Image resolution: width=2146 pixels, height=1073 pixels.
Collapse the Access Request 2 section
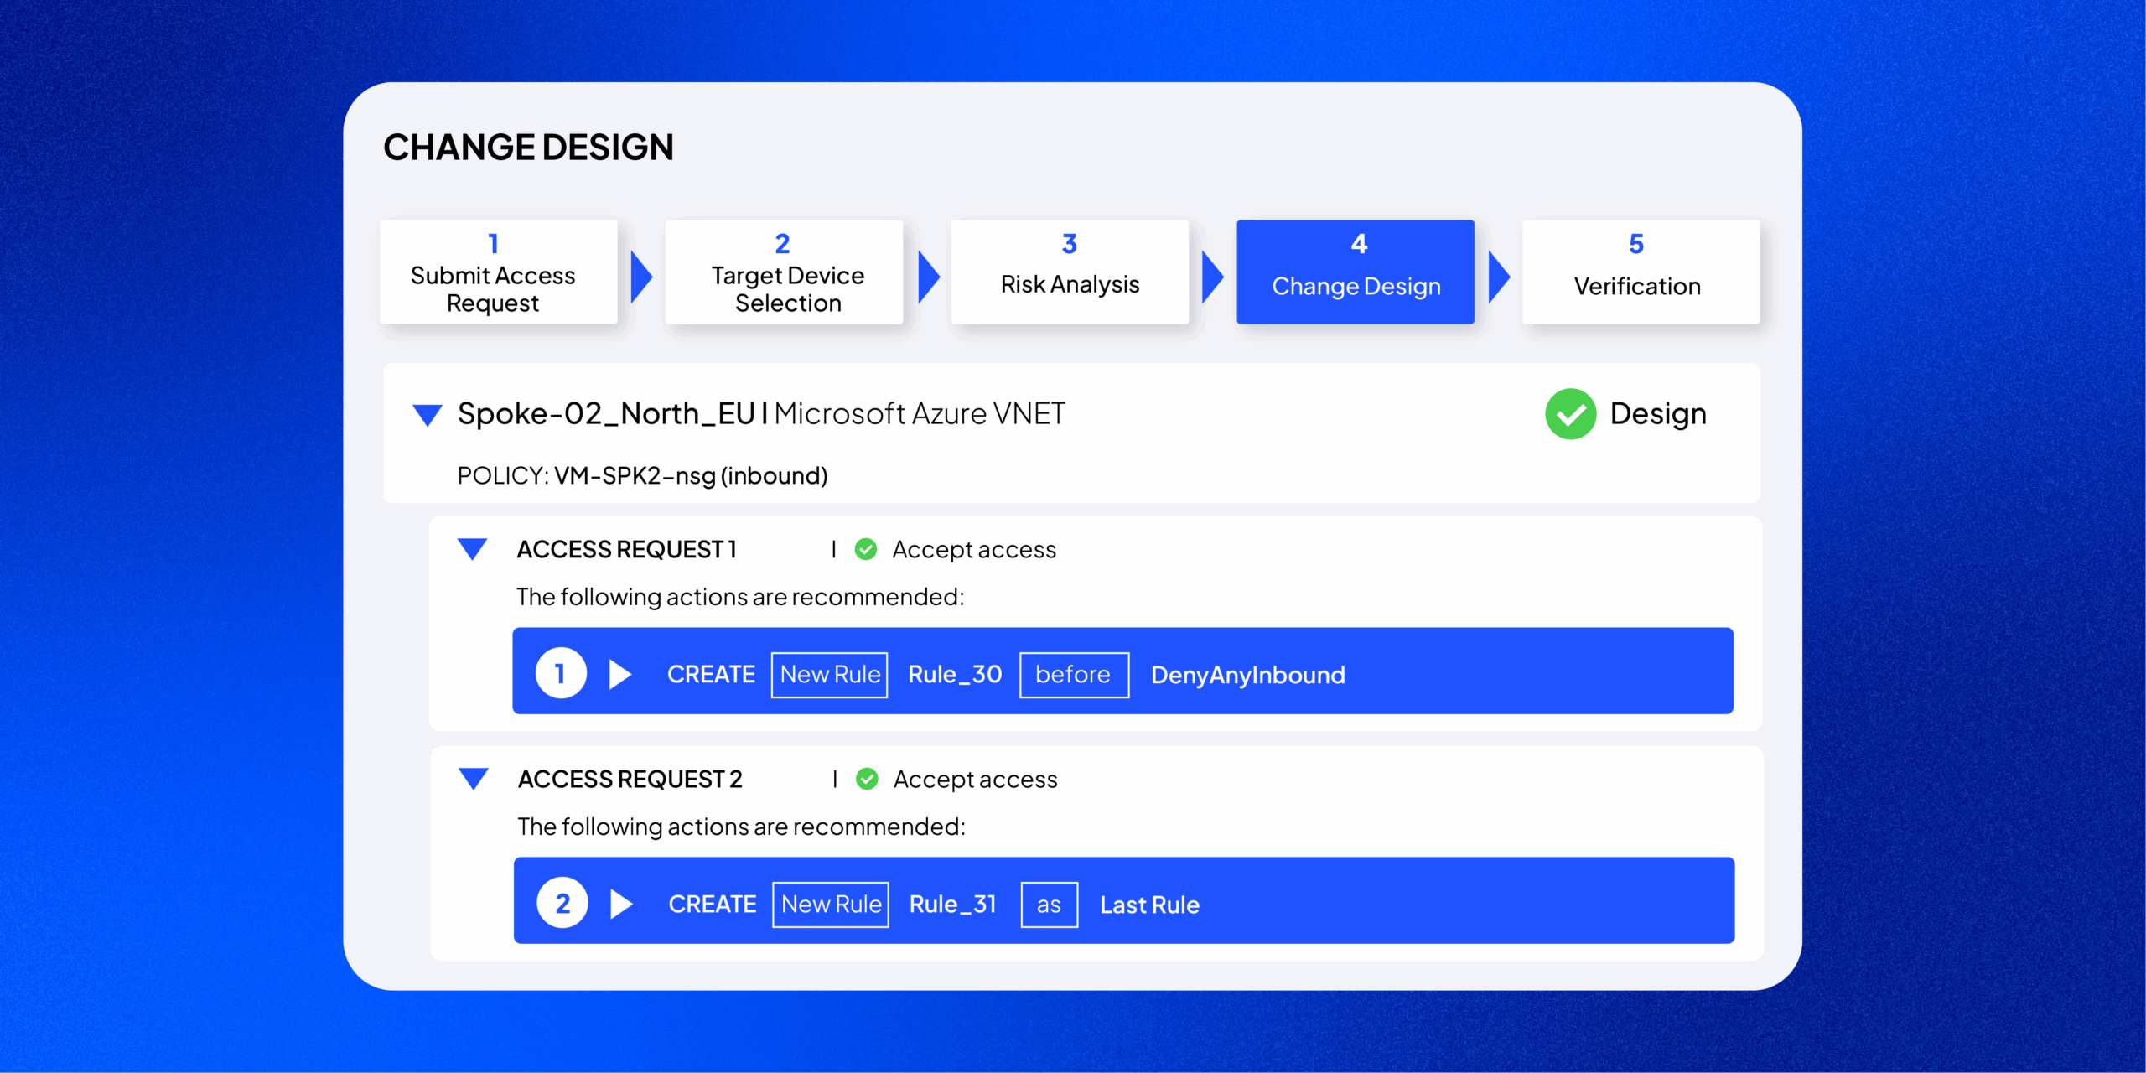click(x=474, y=779)
